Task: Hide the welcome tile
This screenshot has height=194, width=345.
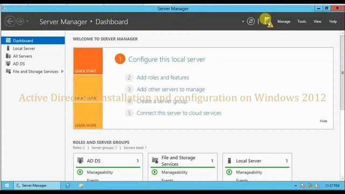Action: [323, 121]
